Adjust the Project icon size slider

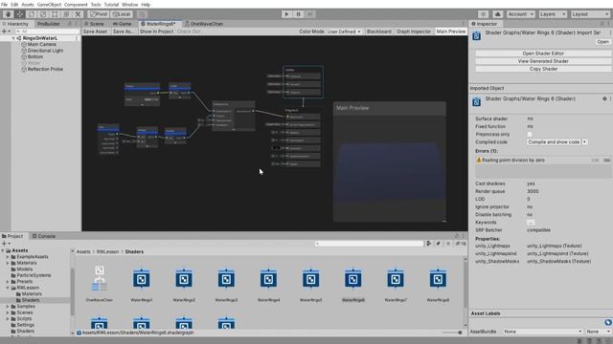tap(452, 333)
